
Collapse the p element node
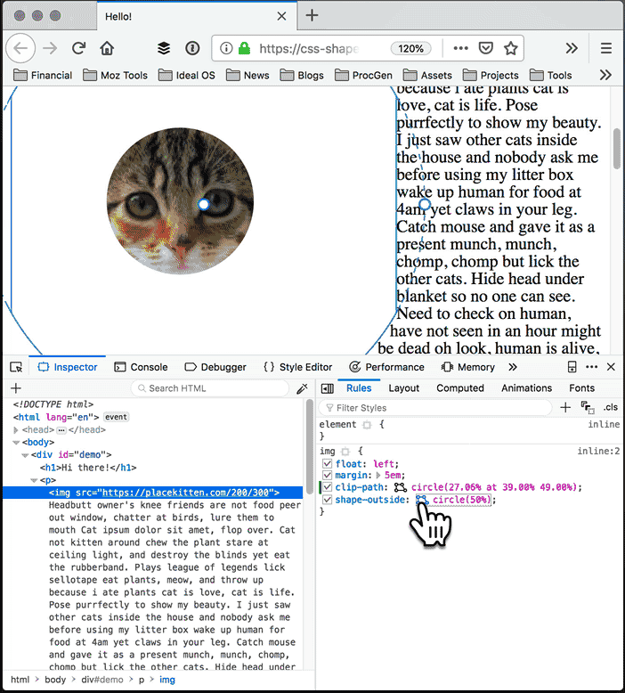pos(34,480)
